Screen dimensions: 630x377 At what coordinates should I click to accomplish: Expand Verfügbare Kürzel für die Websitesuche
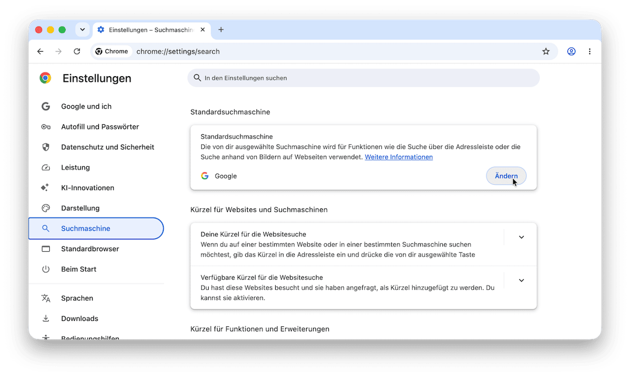point(521,280)
